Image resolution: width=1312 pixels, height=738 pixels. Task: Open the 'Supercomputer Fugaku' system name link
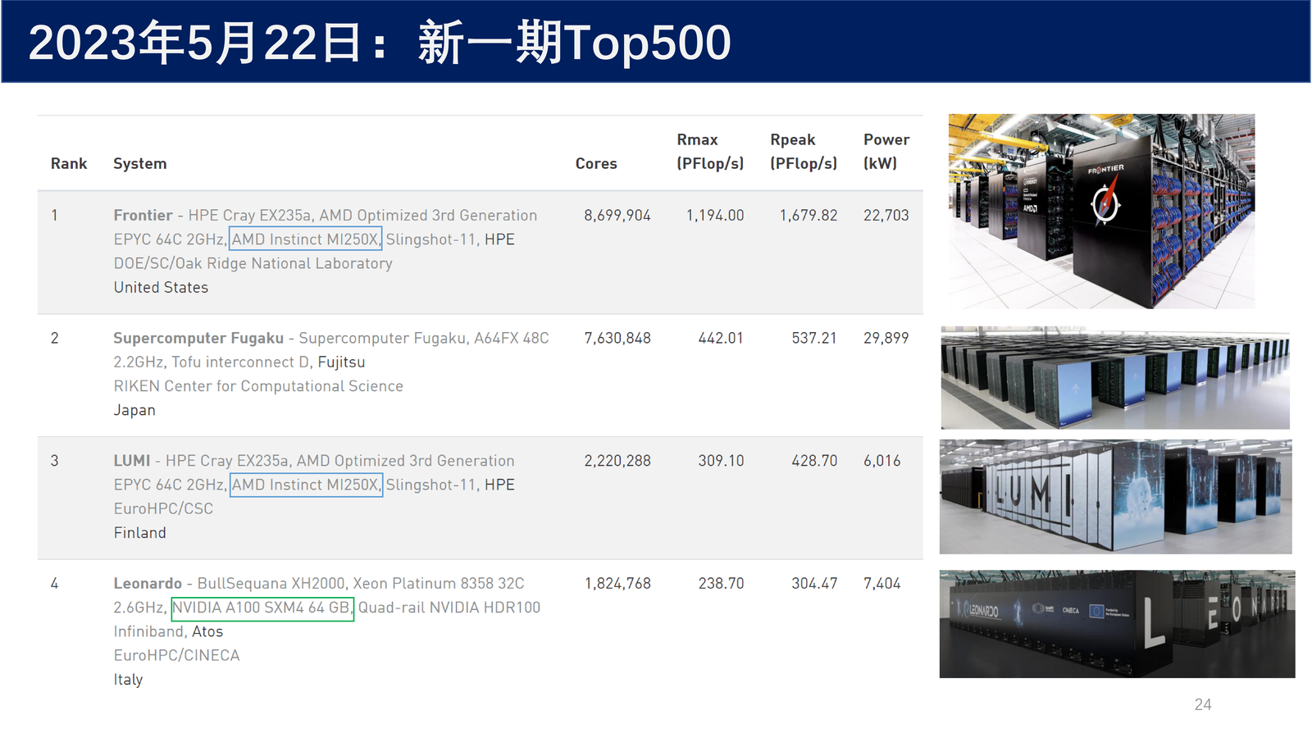point(198,338)
